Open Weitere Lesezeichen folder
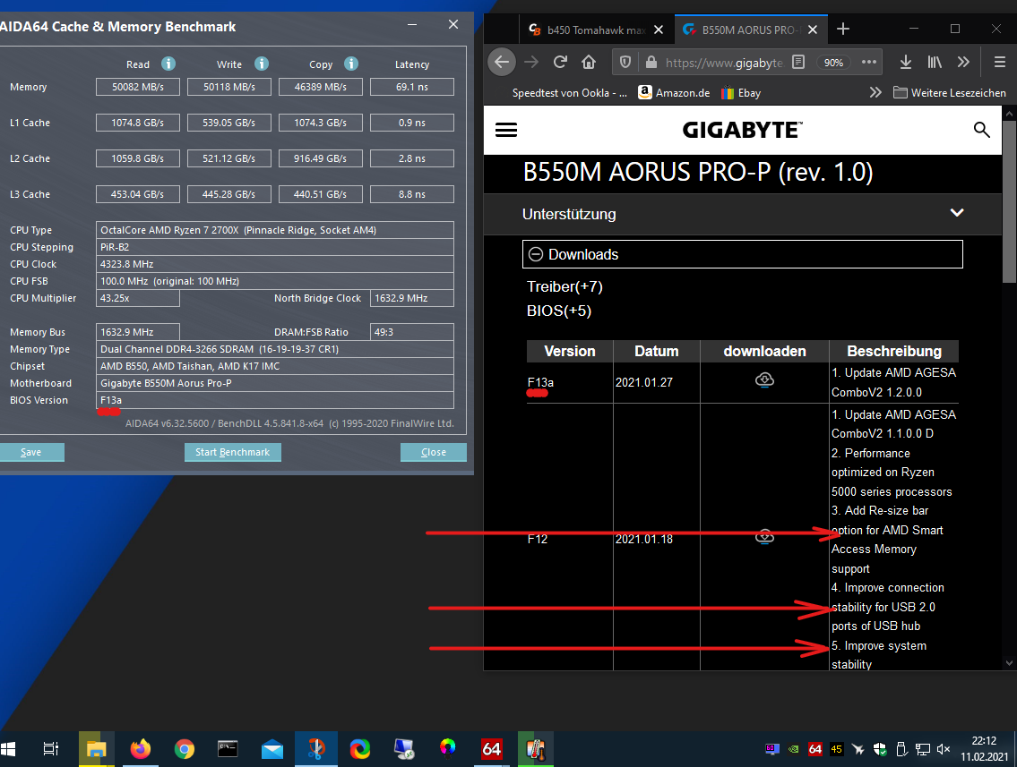 coord(950,93)
